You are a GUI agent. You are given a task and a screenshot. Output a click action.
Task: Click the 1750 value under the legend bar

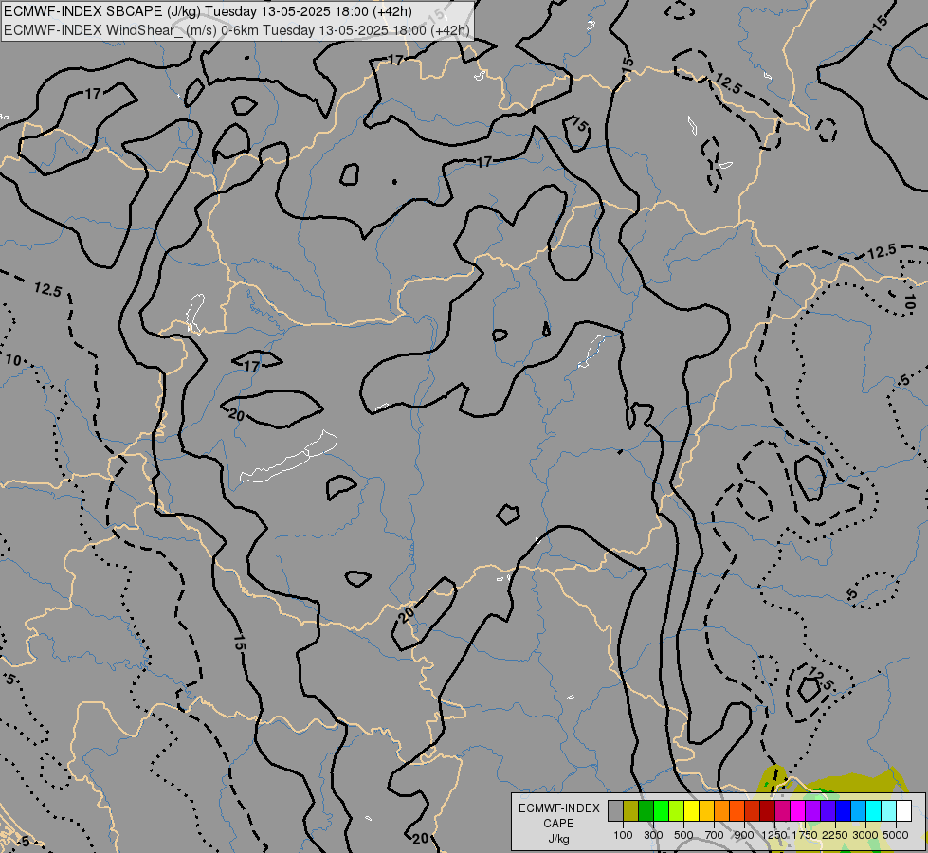click(x=805, y=835)
